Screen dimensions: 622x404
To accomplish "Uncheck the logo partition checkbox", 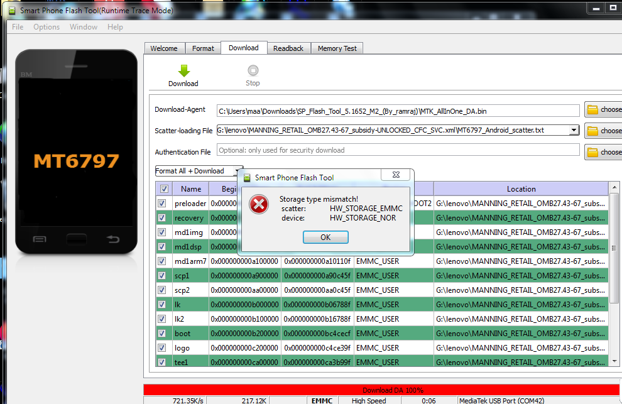I will click(x=162, y=347).
